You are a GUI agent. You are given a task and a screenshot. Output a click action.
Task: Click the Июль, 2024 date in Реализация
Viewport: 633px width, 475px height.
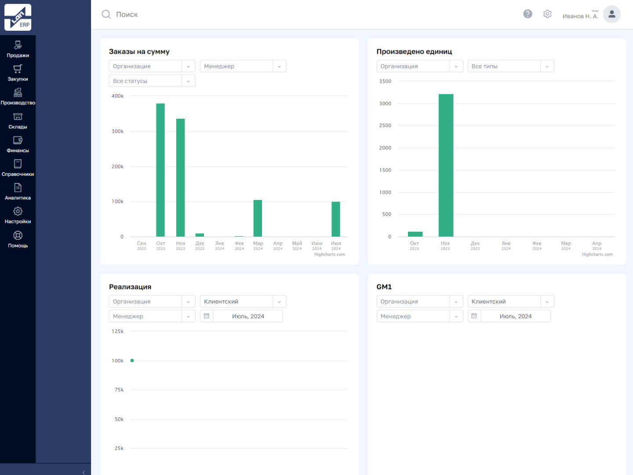pos(248,316)
